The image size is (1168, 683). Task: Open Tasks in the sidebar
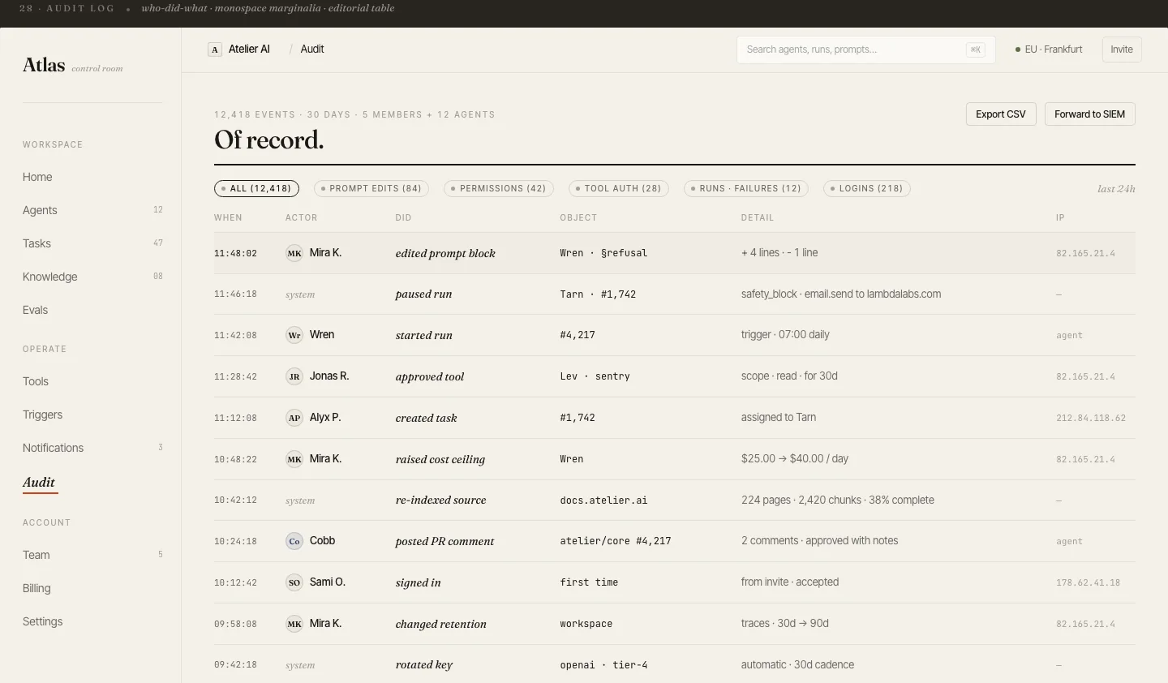pyautogui.click(x=92, y=243)
